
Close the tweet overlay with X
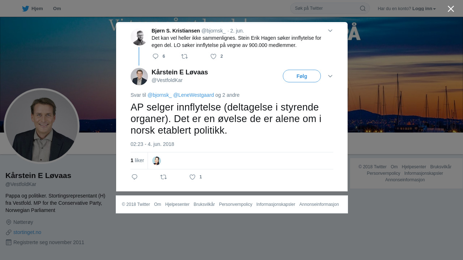coord(451,9)
